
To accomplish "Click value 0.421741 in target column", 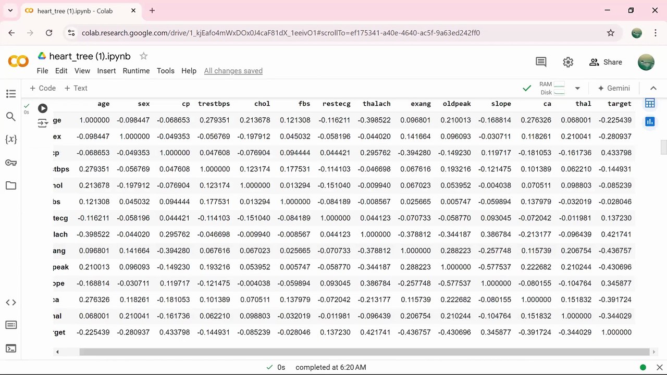I will 616,235.
